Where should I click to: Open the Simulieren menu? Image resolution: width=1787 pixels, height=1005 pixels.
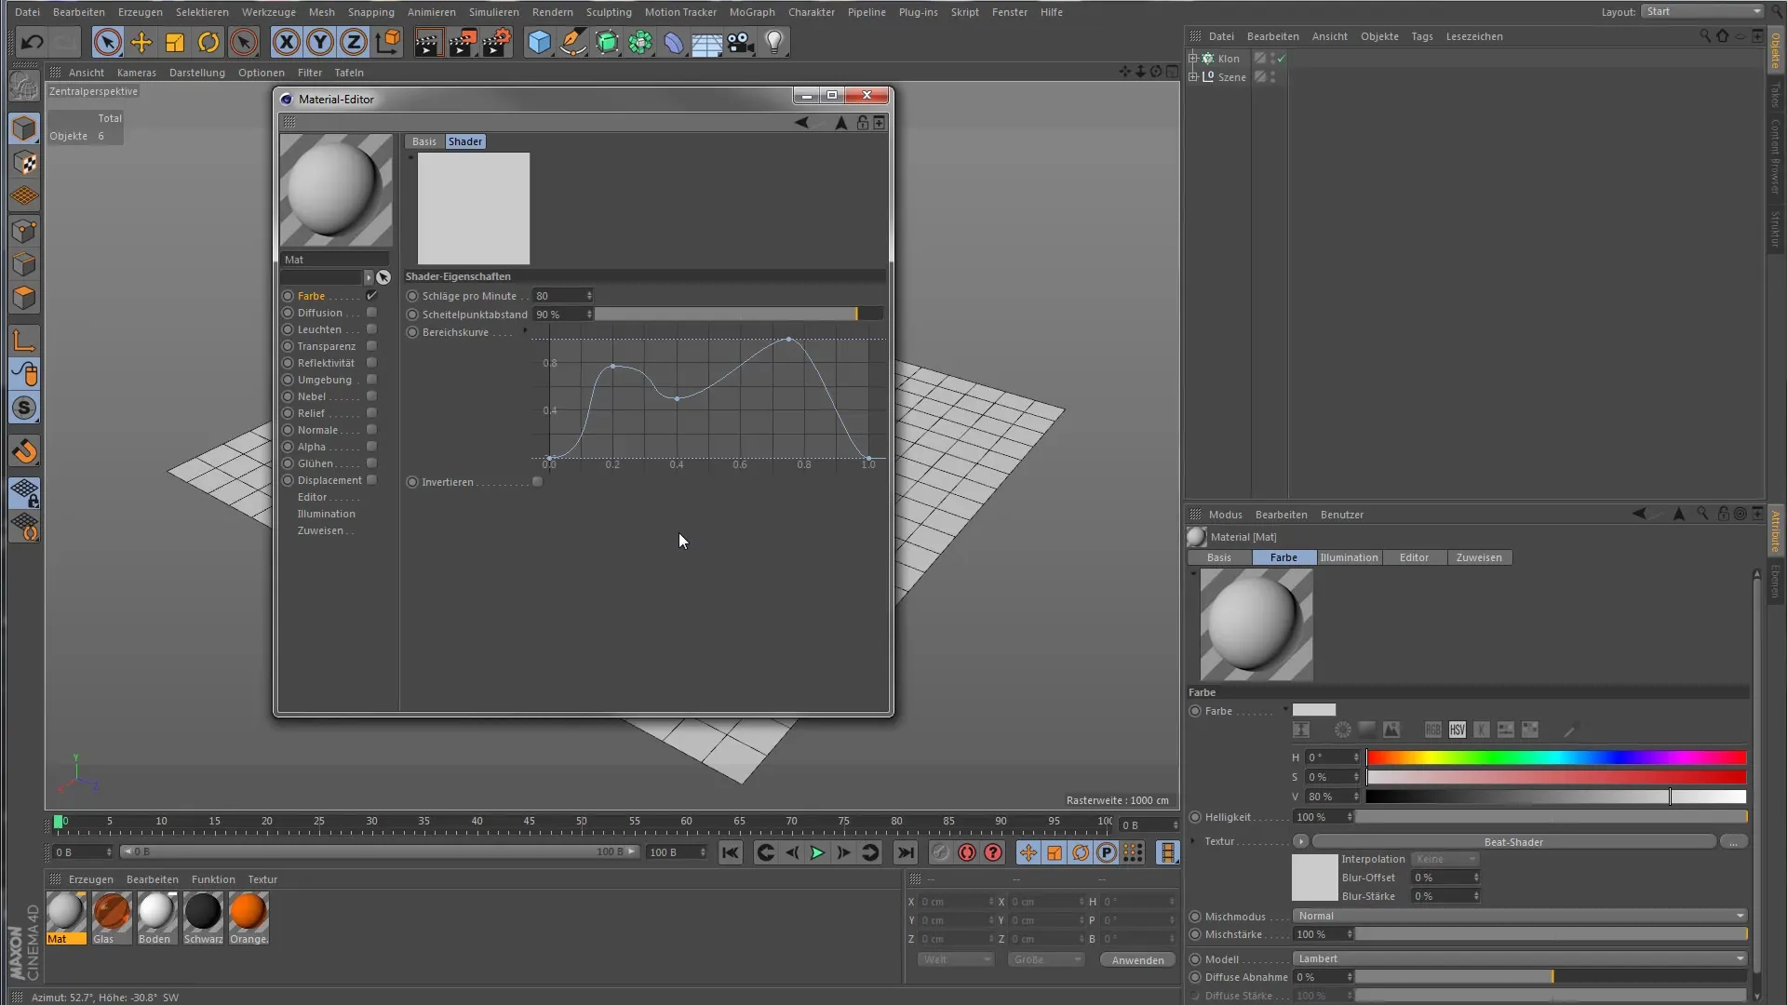[494, 12]
